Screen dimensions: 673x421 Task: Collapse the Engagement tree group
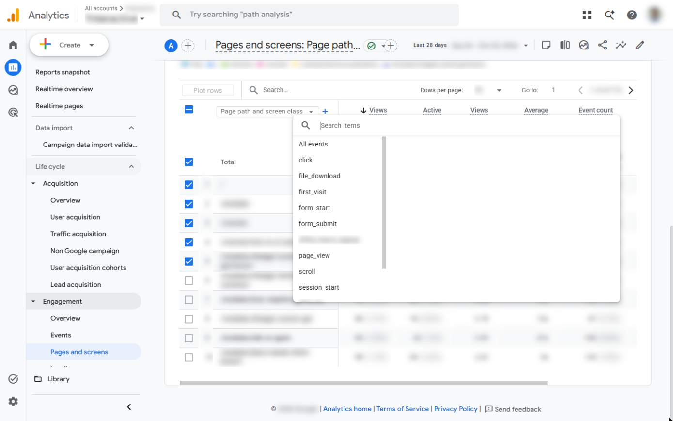[33, 301]
